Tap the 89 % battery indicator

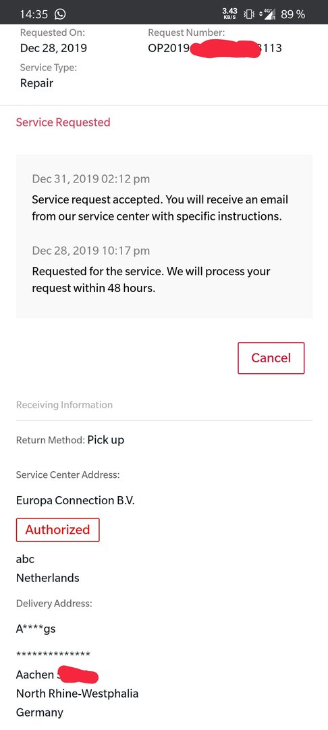[293, 14]
